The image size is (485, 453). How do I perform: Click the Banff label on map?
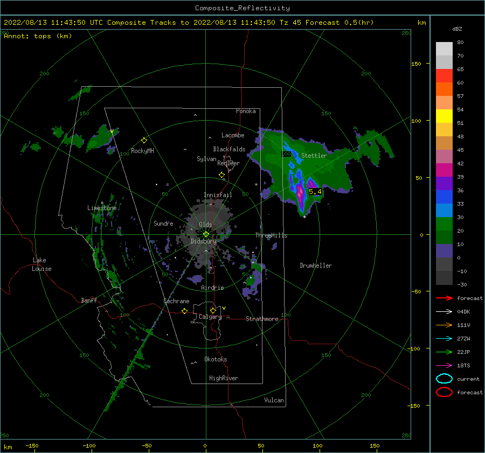coord(89,300)
